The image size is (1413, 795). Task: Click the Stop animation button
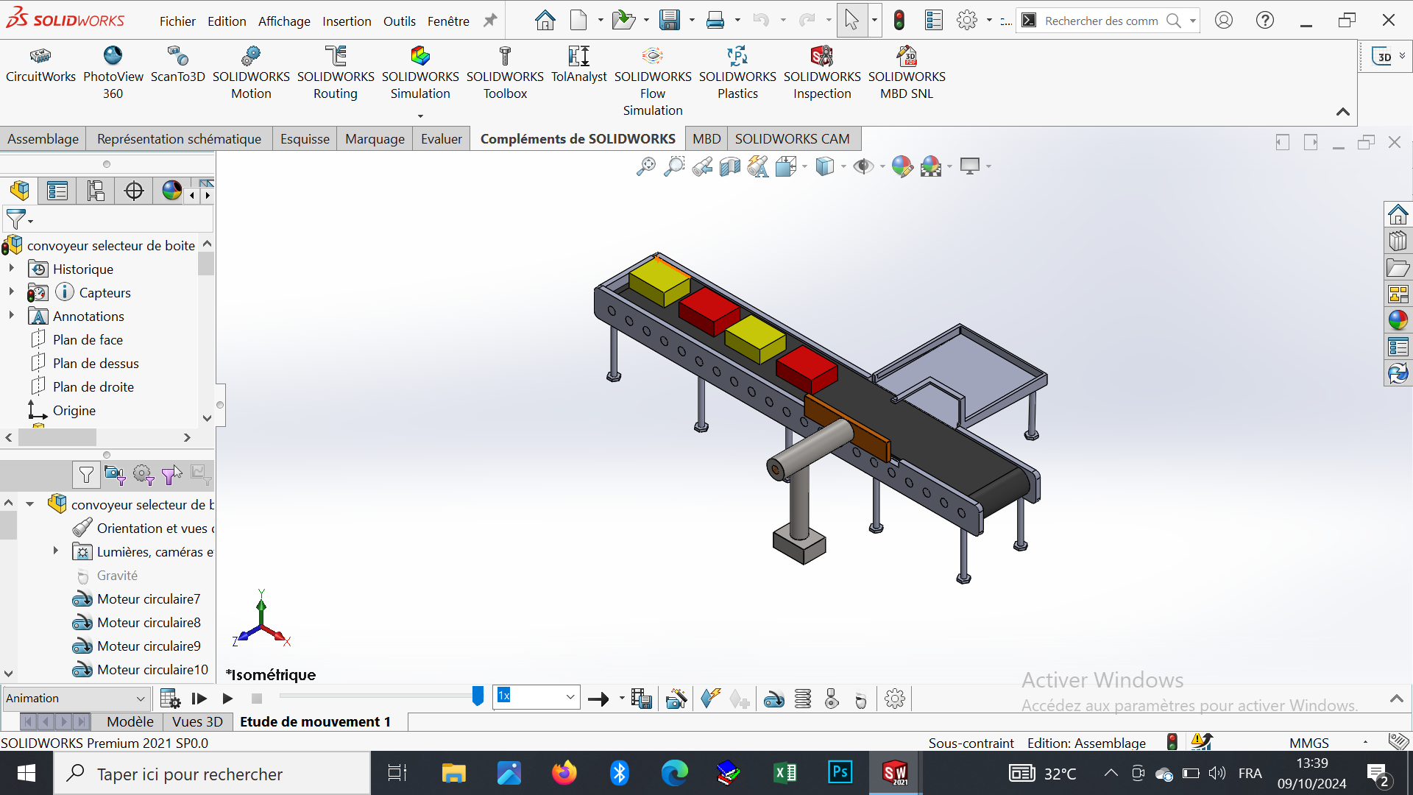pos(256,699)
